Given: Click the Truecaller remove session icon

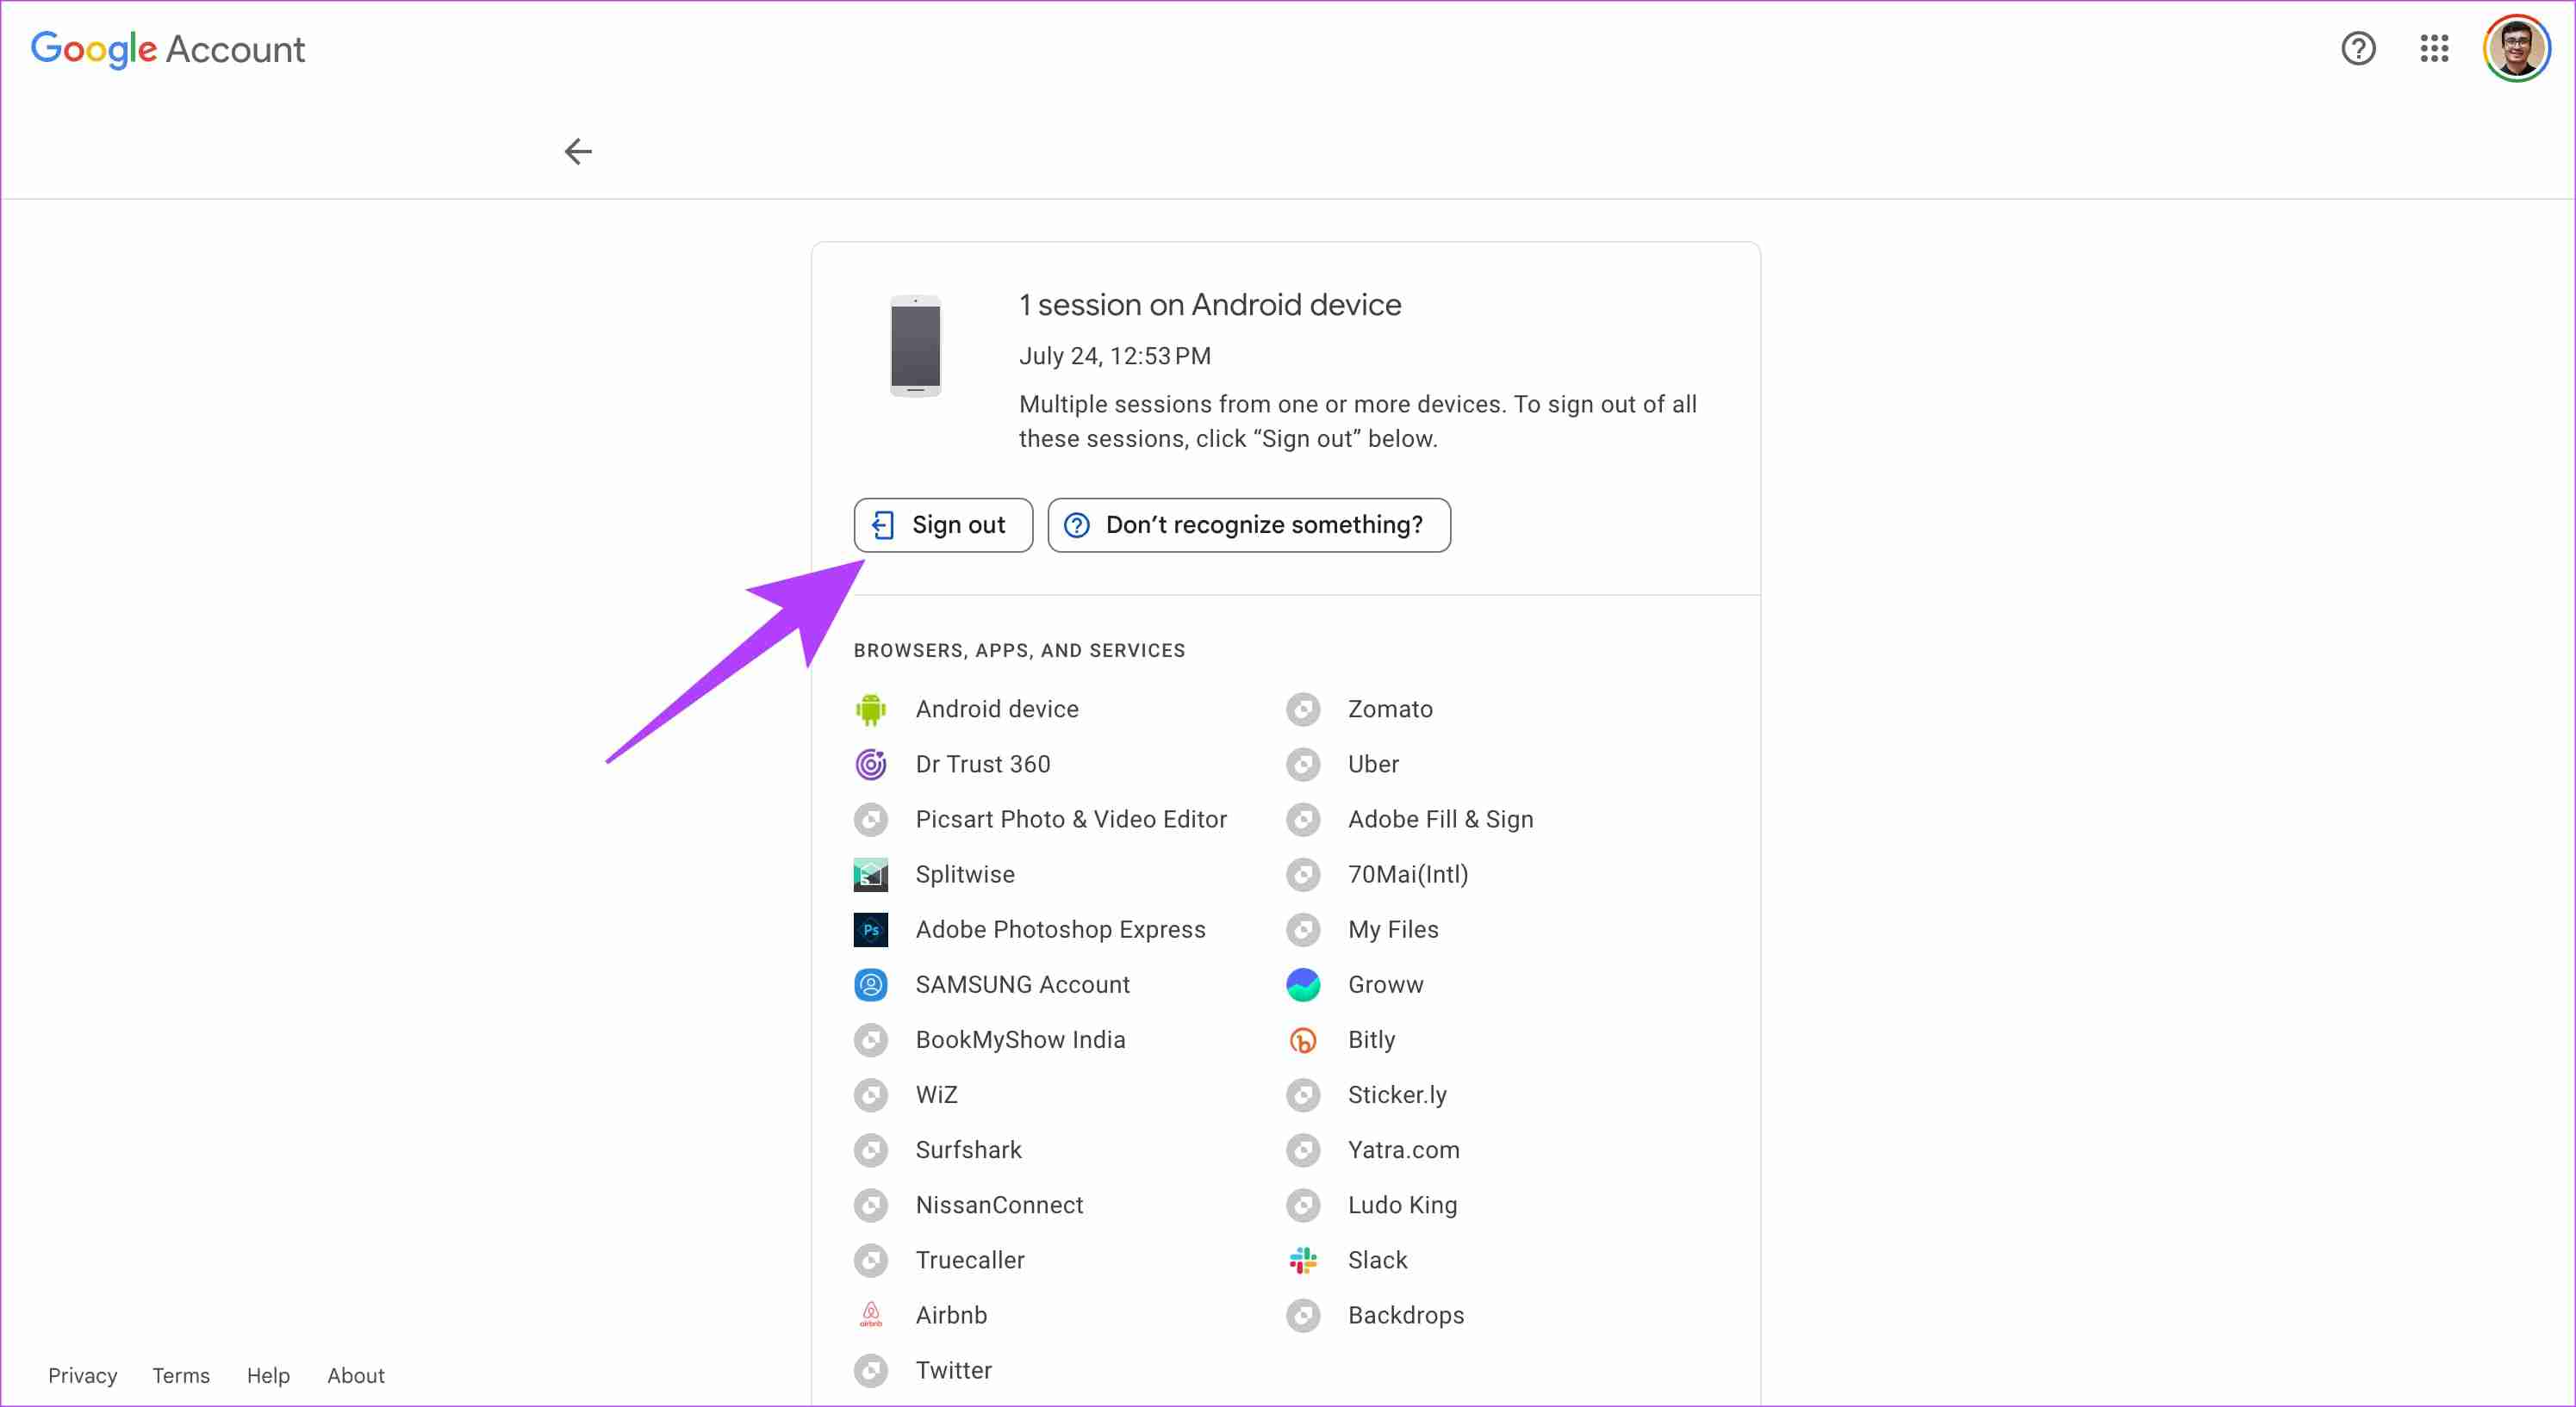Looking at the screenshot, I should [x=870, y=1260].
